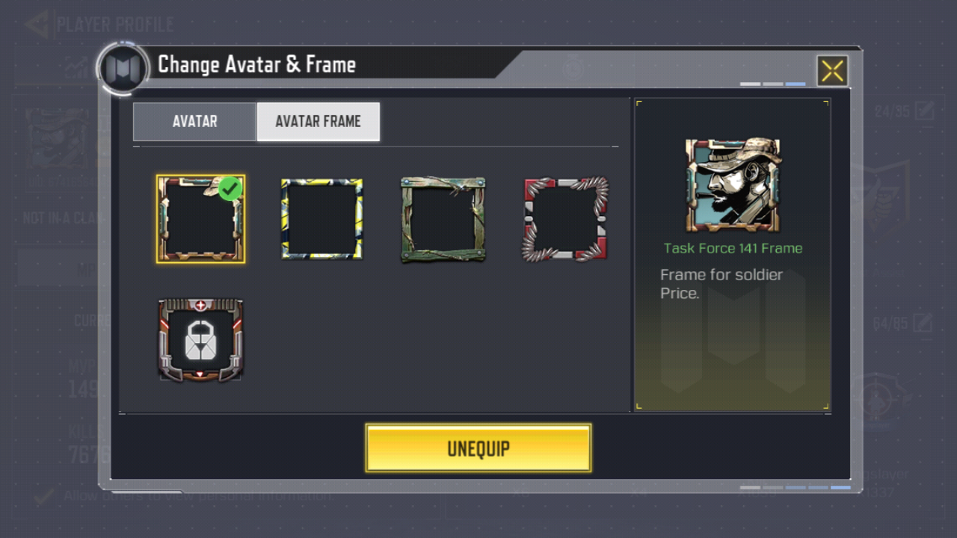Viewport: 957px width, 538px height.
Task: Click the yellow Unequip button
Action: point(478,448)
